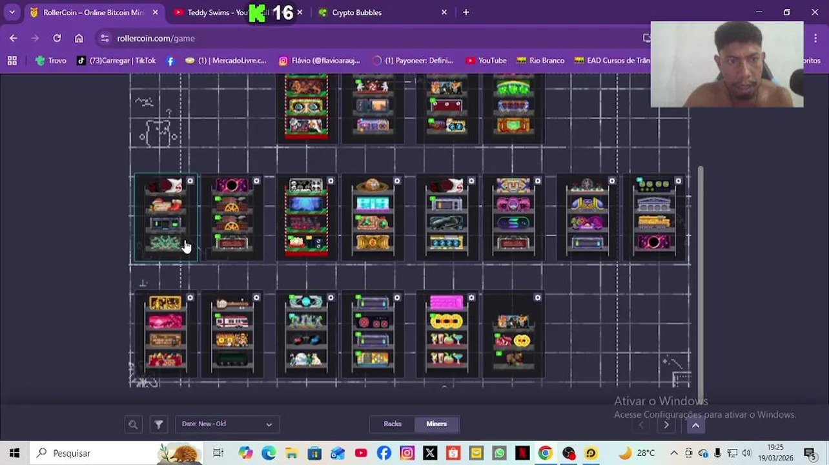
Task: Open options icon on sixth rack of middle row
Action: (x=538, y=181)
